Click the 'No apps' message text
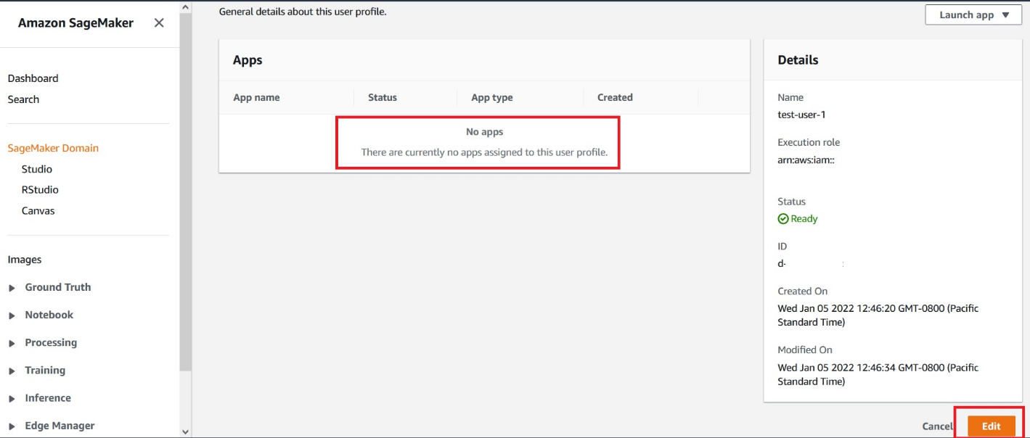 484,132
